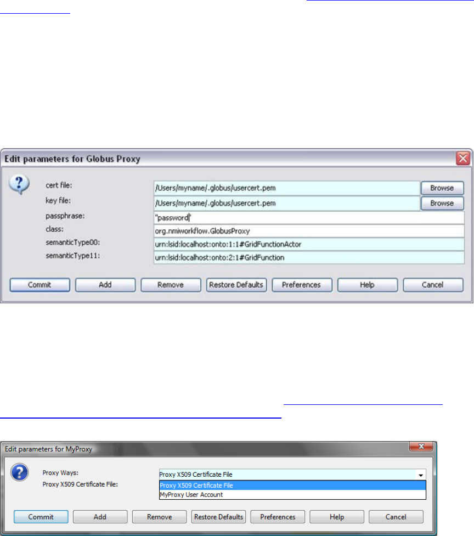Select MyProxy User Account option
474x536 pixels.
292,495
